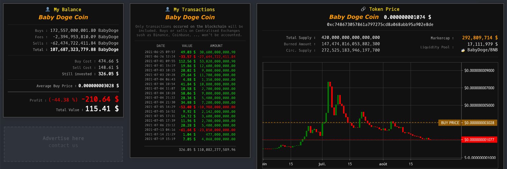Click the AMOUNT column header
The width and height of the screenshot is (507, 169).
[x=216, y=46]
